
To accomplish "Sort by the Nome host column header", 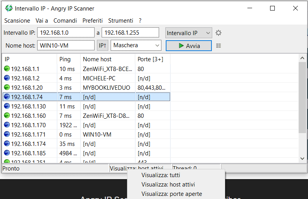I will (x=108, y=59).
